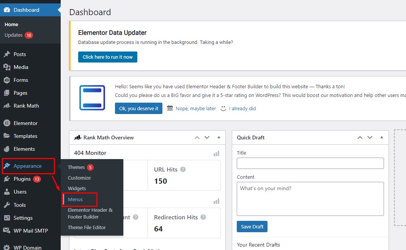Click the Media library icon
The height and width of the screenshot is (250, 406).
7,67
